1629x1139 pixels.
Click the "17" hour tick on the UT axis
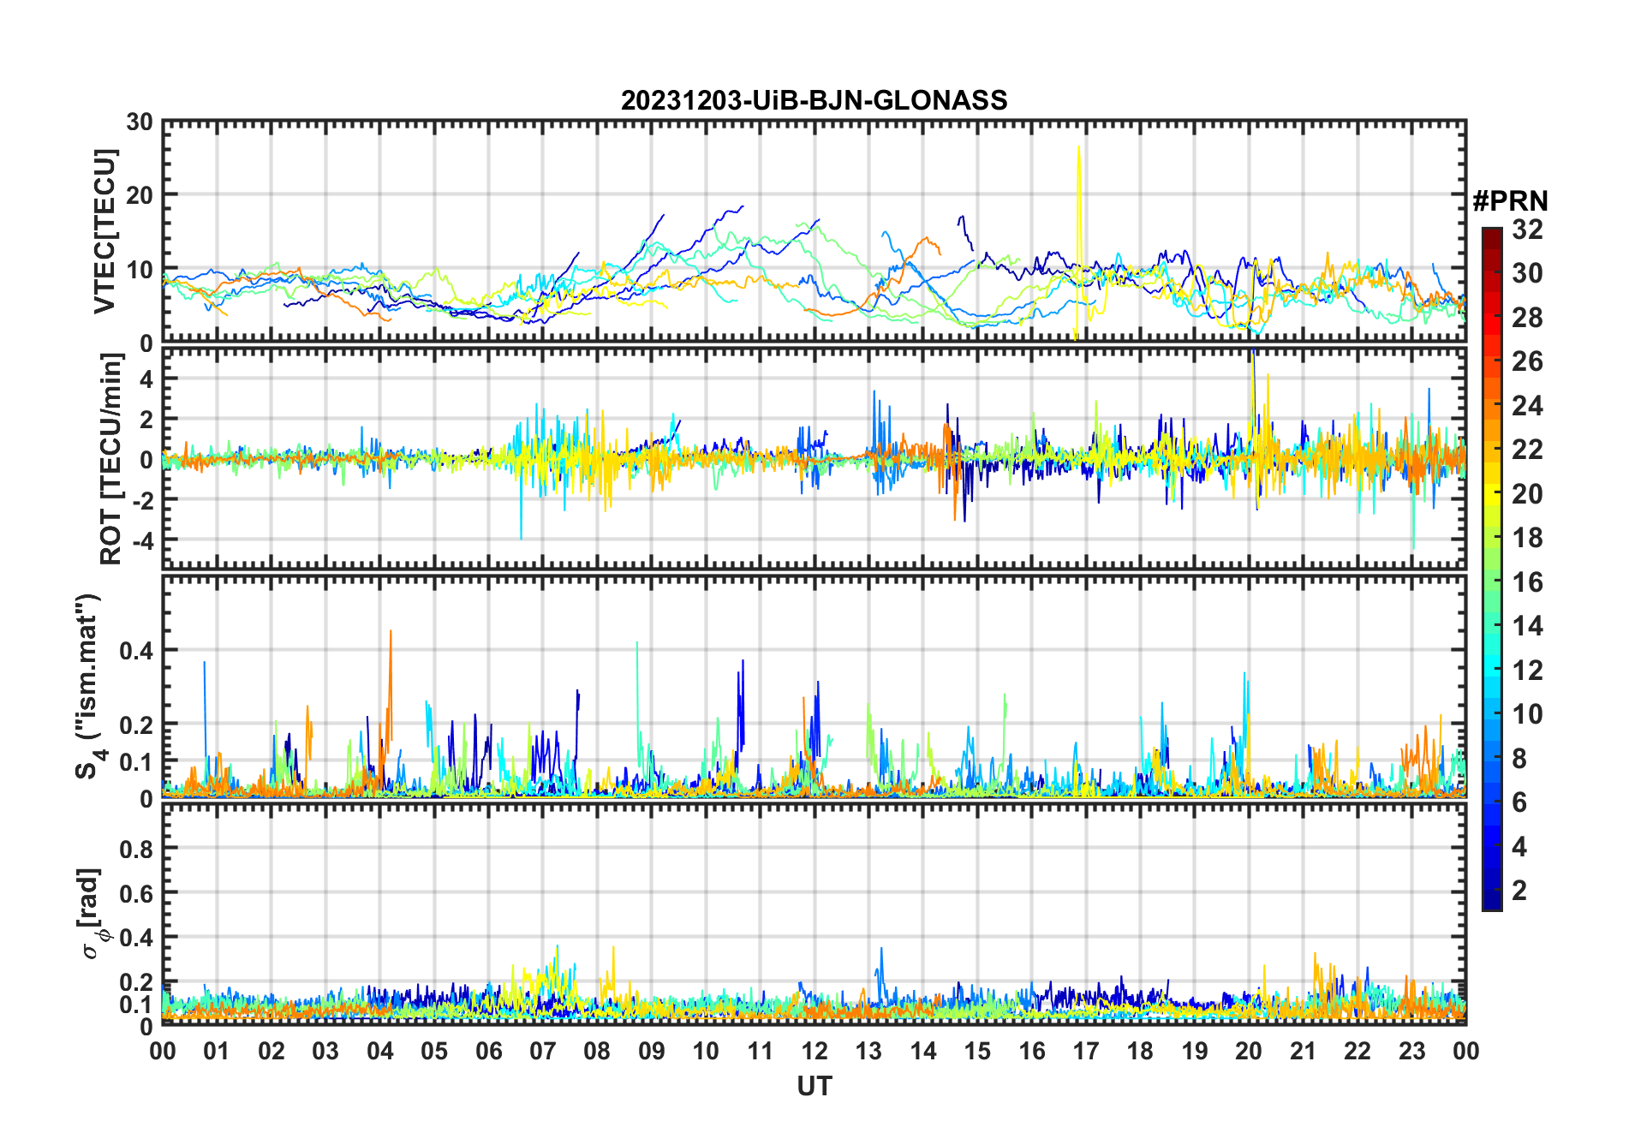[x=1086, y=1051]
